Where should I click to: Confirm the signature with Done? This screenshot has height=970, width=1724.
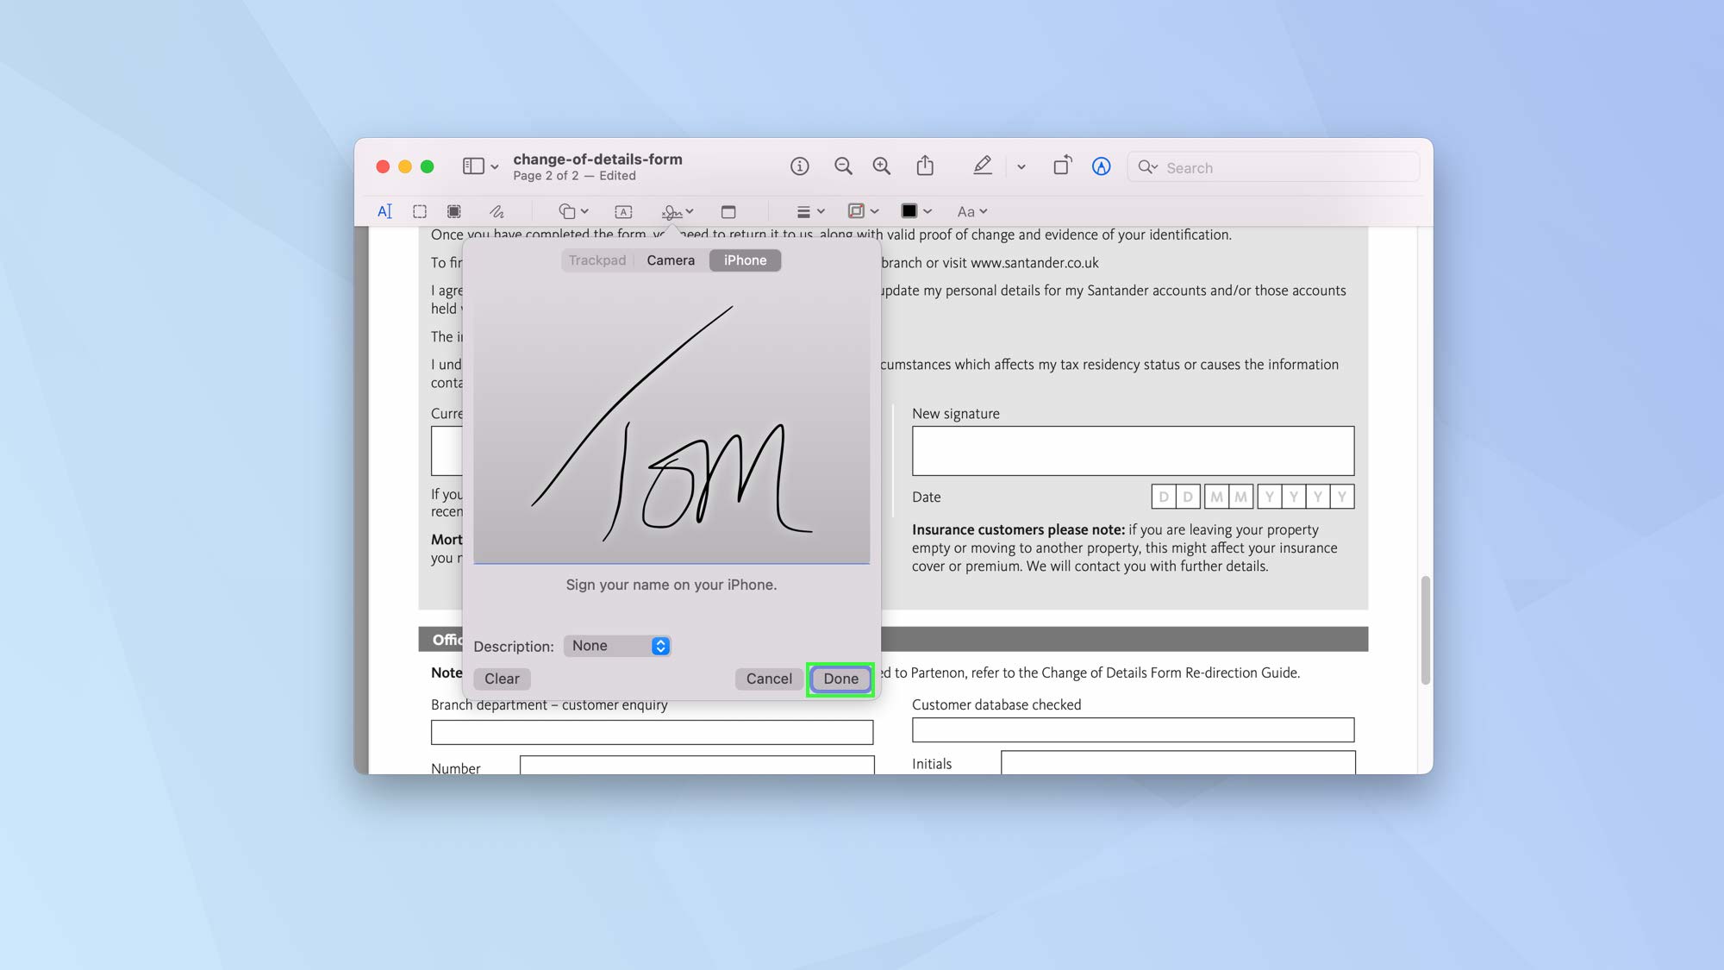[x=840, y=679]
